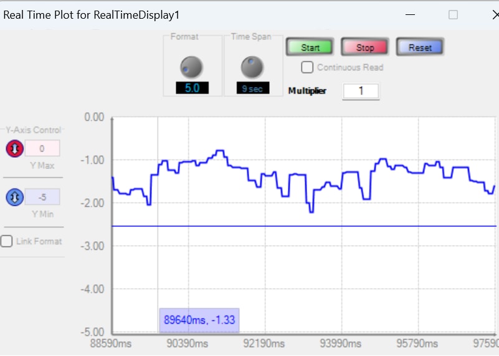This screenshot has height=356, width=499.
Task: Click the blue Y Min adjust icon
Action: coord(14,197)
